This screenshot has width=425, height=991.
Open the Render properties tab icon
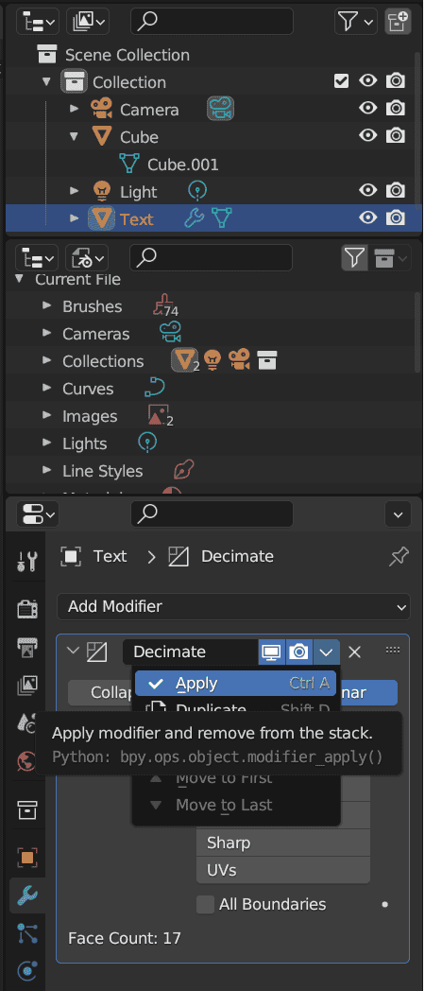tap(27, 609)
